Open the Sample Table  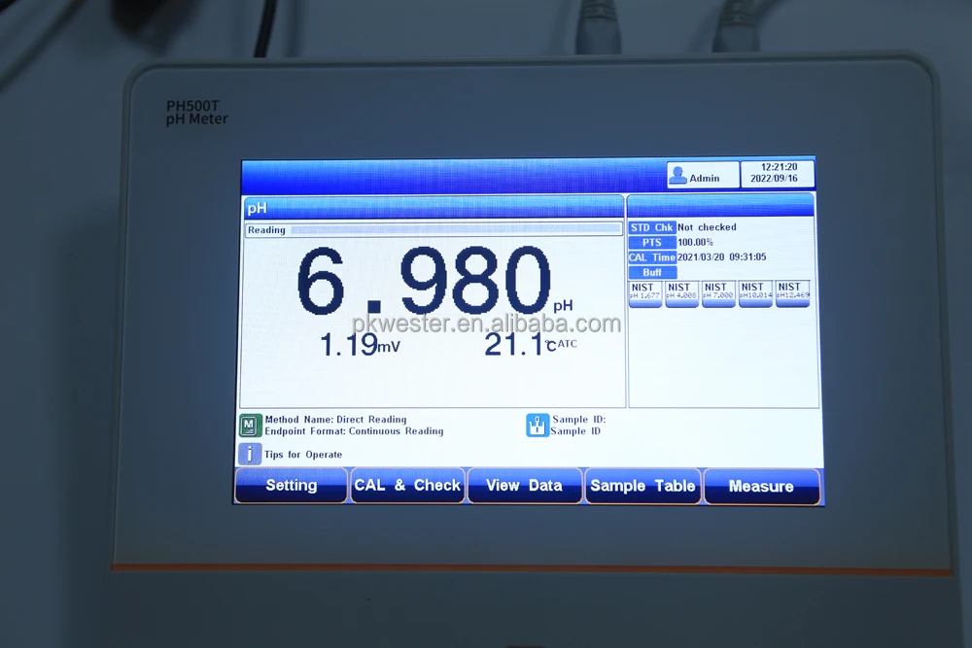click(642, 487)
